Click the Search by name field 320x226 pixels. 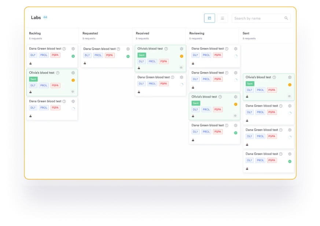click(x=258, y=18)
